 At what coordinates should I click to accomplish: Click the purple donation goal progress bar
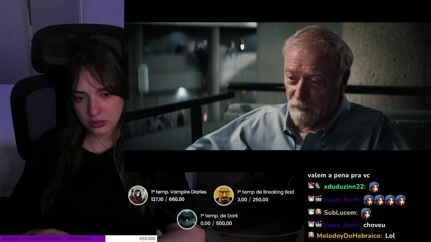point(53,239)
